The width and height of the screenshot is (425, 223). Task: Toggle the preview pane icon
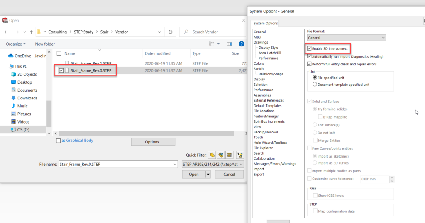pyautogui.click(x=229, y=44)
